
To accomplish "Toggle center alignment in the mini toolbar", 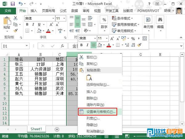I will coord(93,45).
